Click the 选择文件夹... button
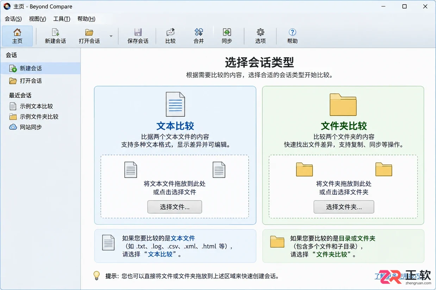 [344, 207]
